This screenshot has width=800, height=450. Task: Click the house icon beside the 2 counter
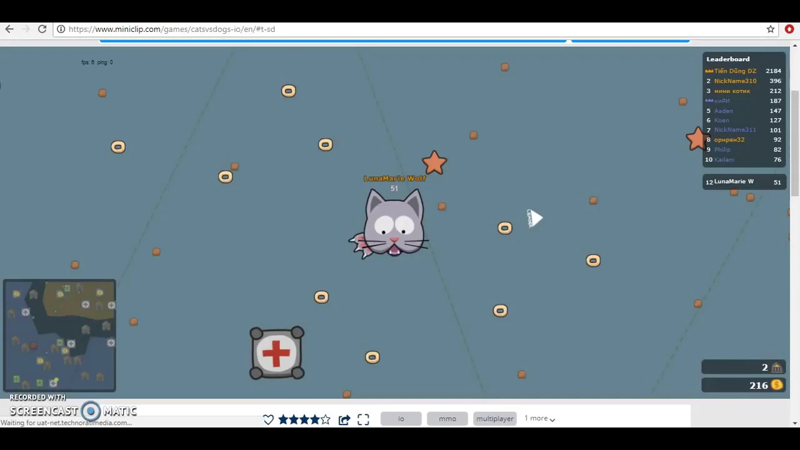click(x=777, y=367)
